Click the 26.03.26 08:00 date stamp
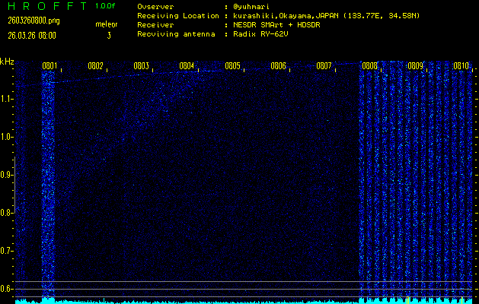 coord(30,35)
